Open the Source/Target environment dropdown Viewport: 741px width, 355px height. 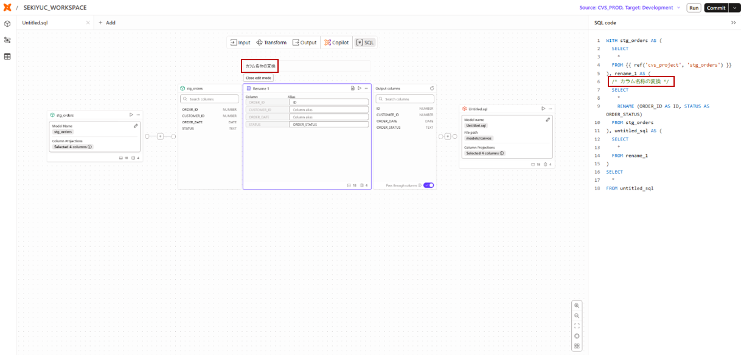point(630,8)
